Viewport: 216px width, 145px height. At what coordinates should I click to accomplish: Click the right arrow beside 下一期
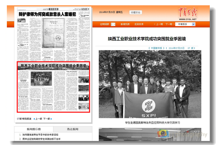[x=173, y=24]
